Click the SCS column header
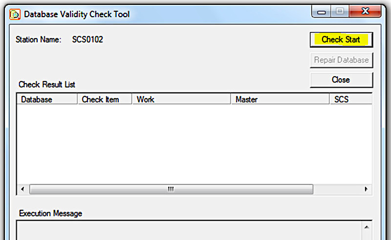This screenshot has width=391, height=240. click(351, 99)
